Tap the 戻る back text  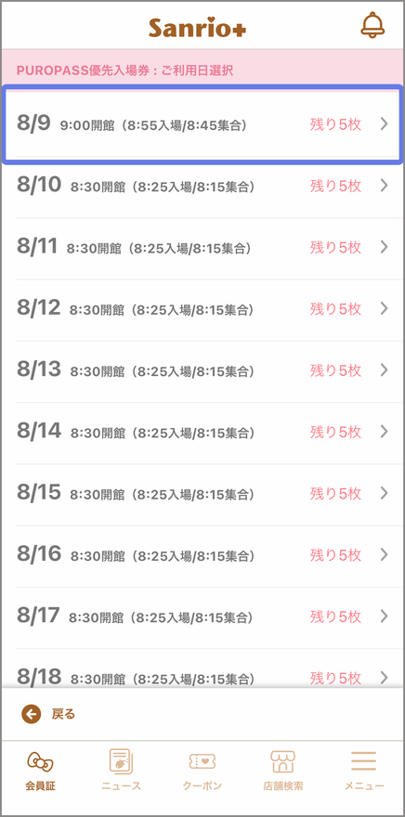[63, 714]
